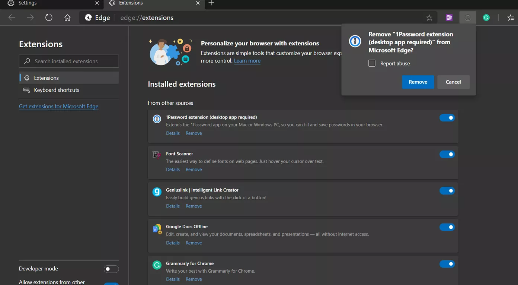Screen dimensions: 518x285
Task: Check the Report abuse checkbox
Action: point(372,63)
